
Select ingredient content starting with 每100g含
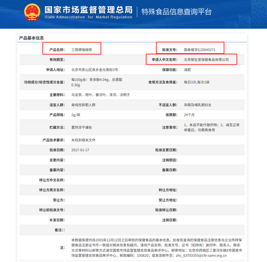(x=97, y=82)
